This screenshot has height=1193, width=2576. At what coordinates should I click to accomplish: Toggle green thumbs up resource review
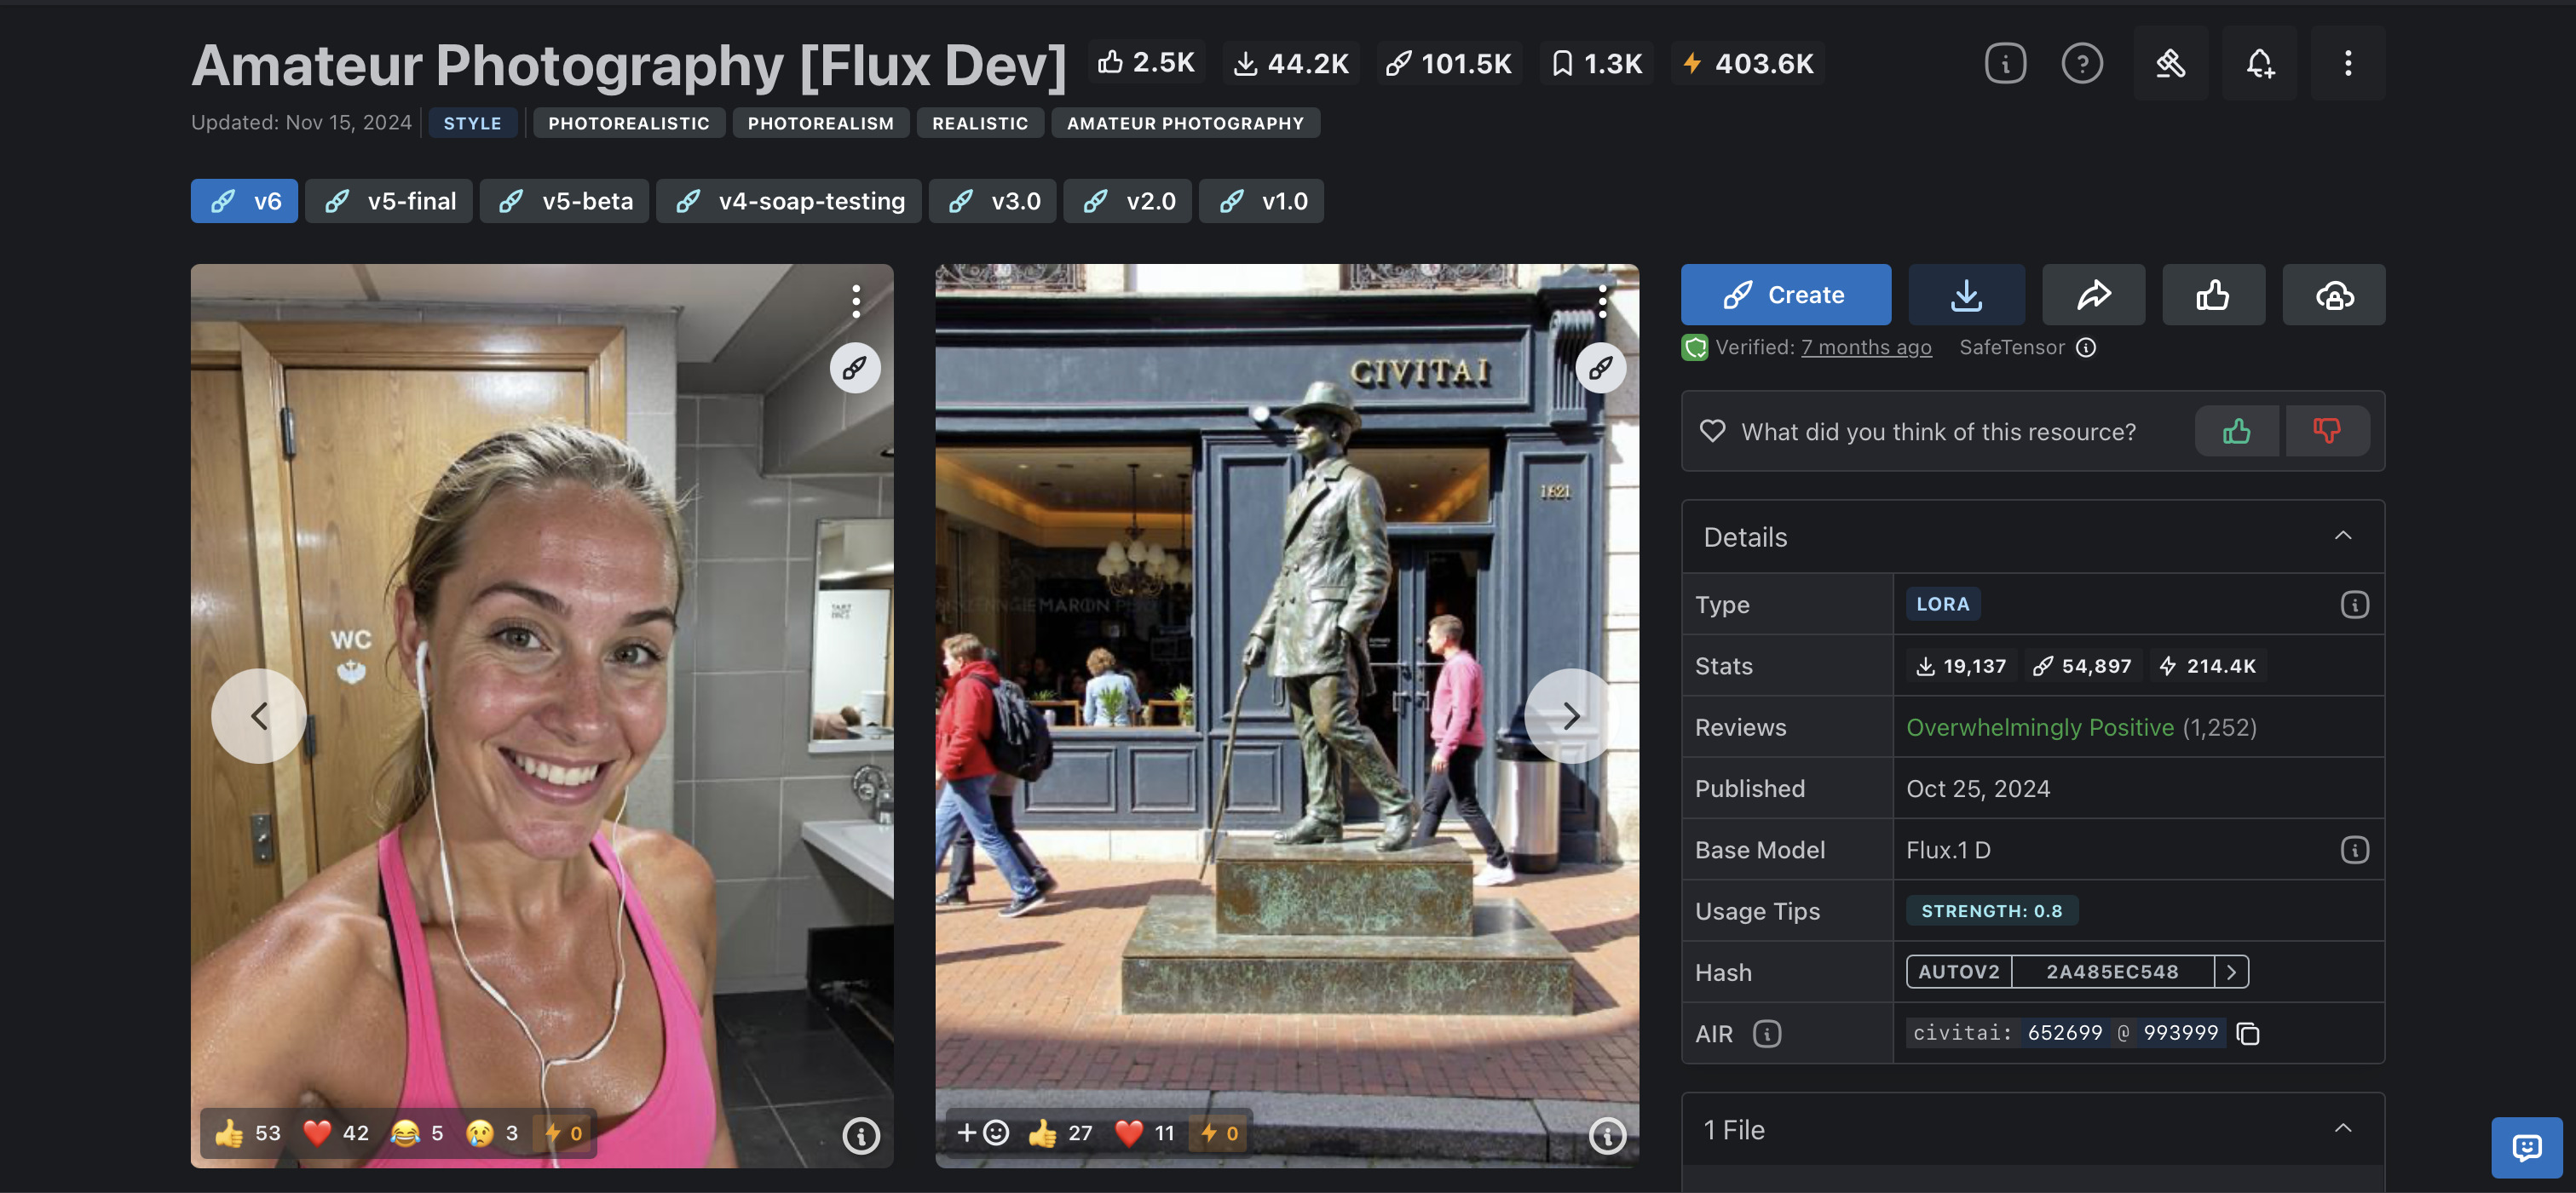pos(2236,432)
